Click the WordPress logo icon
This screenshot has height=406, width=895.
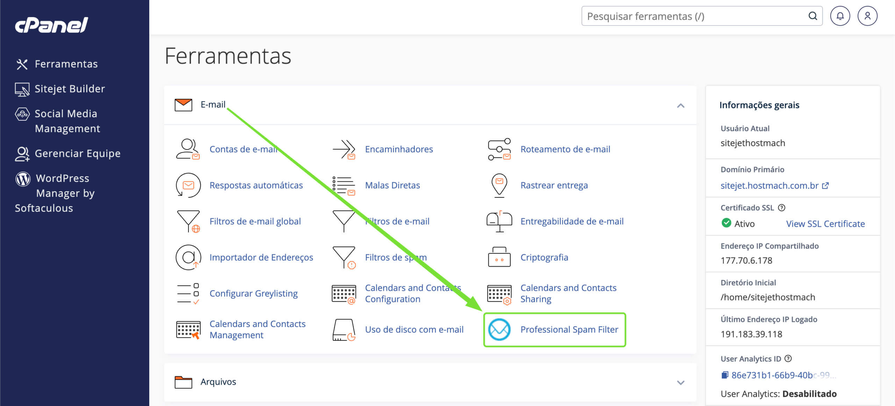23,179
